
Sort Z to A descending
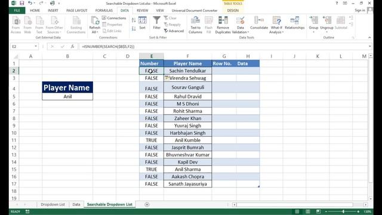coord(134,29)
